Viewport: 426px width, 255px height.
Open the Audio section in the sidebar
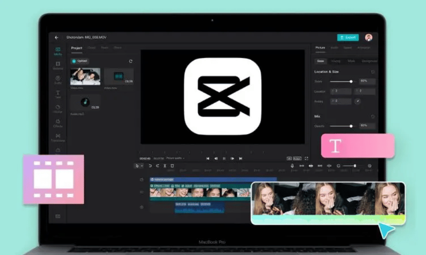tap(58, 80)
